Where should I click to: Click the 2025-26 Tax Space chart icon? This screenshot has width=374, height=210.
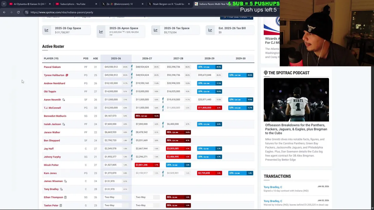click(155, 30)
